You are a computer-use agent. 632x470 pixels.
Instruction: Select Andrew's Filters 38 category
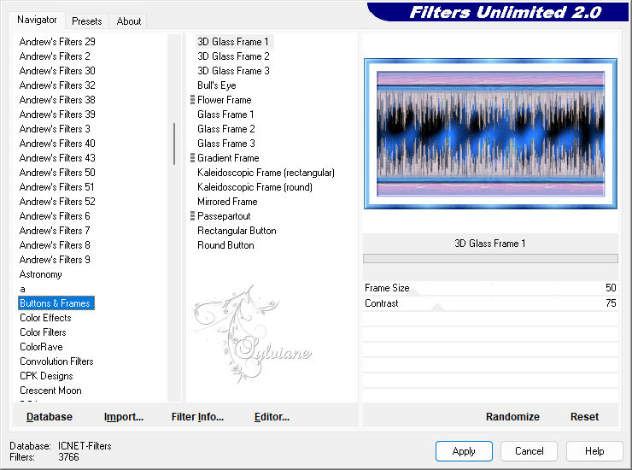click(57, 100)
